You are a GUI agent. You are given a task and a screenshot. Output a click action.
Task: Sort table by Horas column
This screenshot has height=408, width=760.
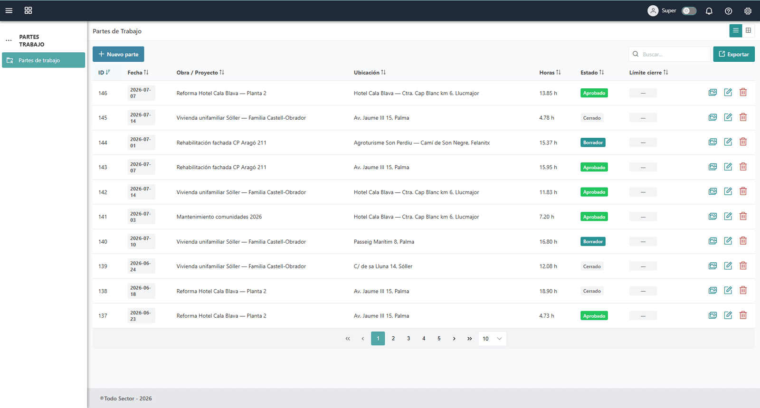coord(550,73)
